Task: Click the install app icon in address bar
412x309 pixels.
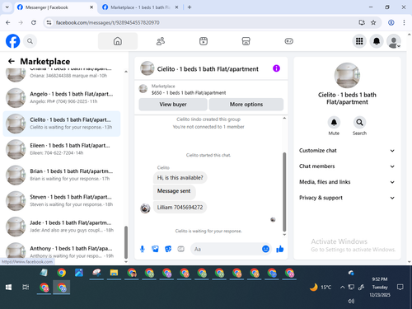Action: click(x=362, y=22)
